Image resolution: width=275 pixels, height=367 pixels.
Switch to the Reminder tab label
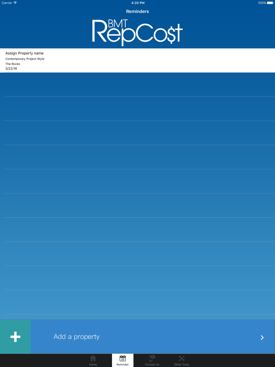(x=123, y=365)
